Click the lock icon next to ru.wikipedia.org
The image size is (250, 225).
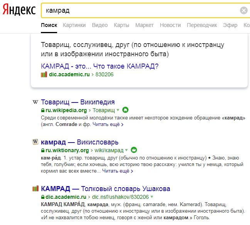[x=43, y=110]
